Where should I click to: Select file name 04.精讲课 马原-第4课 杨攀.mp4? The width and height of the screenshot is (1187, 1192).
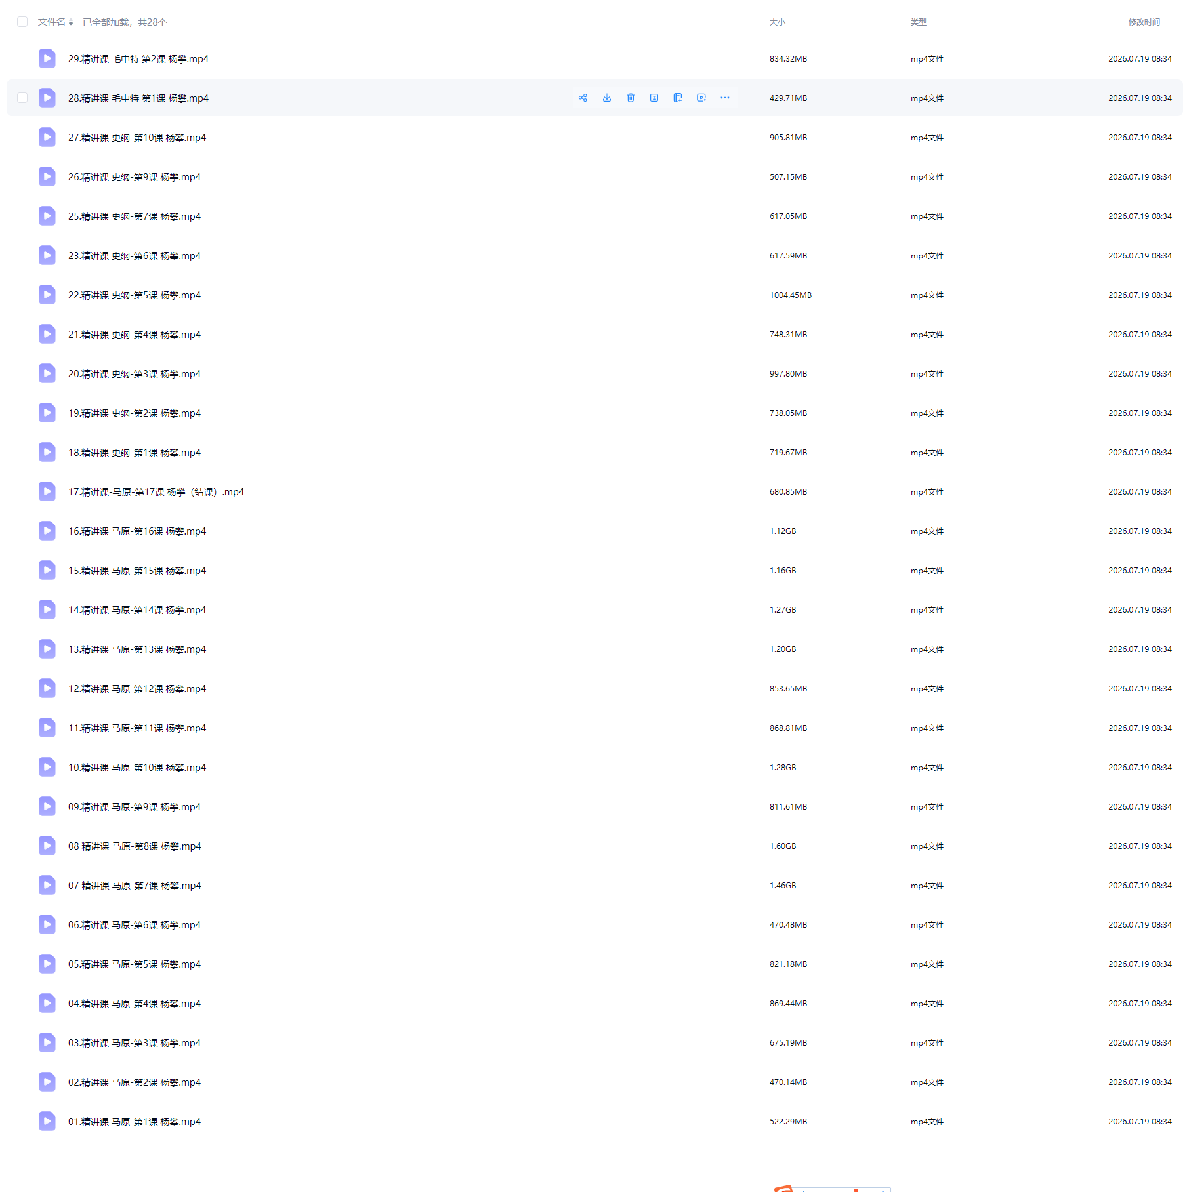click(x=135, y=1004)
